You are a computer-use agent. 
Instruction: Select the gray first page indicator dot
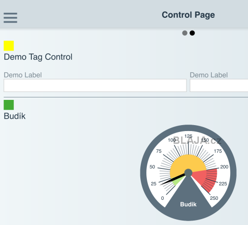coord(185,33)
